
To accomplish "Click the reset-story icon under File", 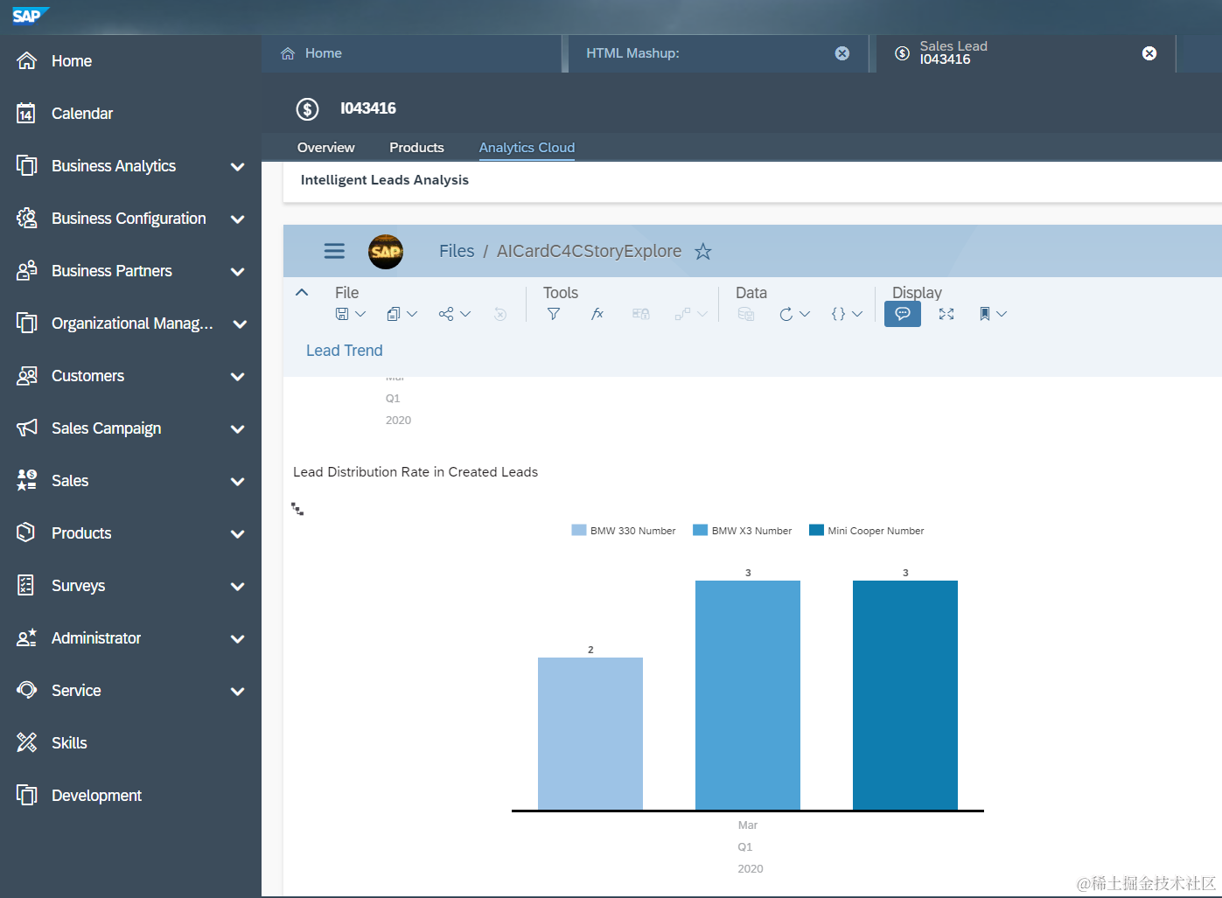I will [500, 314].
